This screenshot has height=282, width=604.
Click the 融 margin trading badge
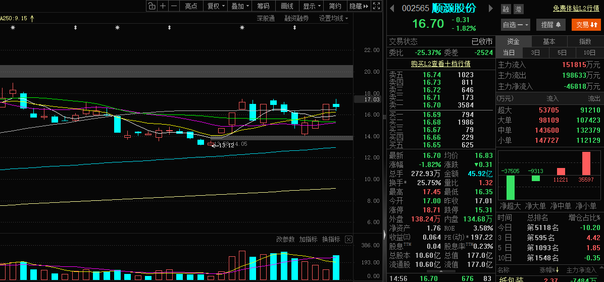(506, 9)
